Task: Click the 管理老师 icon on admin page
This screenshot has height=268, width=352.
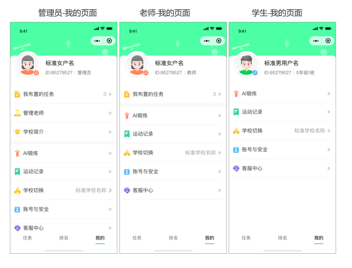Action: 17,113
